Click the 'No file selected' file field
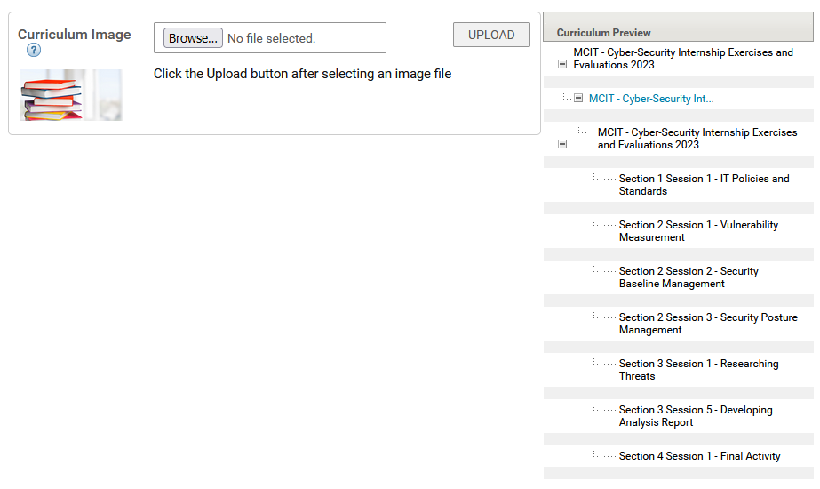This screenshot has height=489, width=820. click(x=270, y=37)
